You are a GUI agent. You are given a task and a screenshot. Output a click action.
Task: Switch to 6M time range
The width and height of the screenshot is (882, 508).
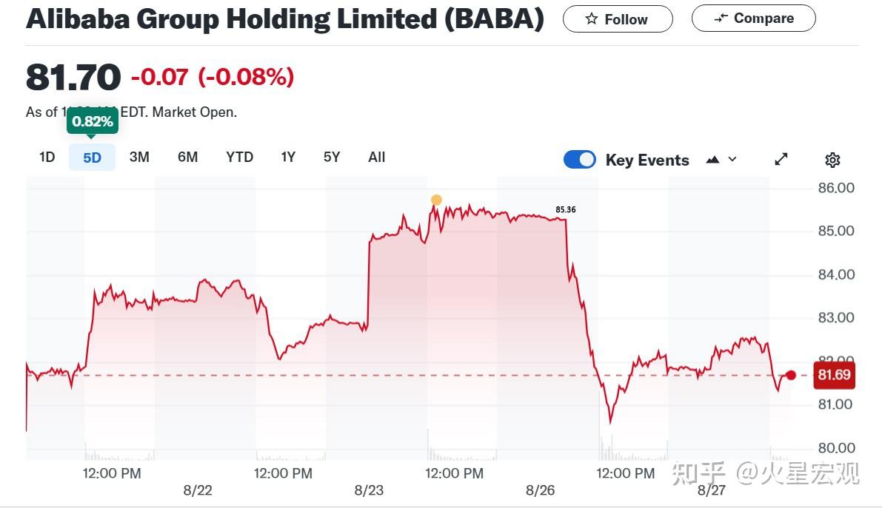coord(187,157)
